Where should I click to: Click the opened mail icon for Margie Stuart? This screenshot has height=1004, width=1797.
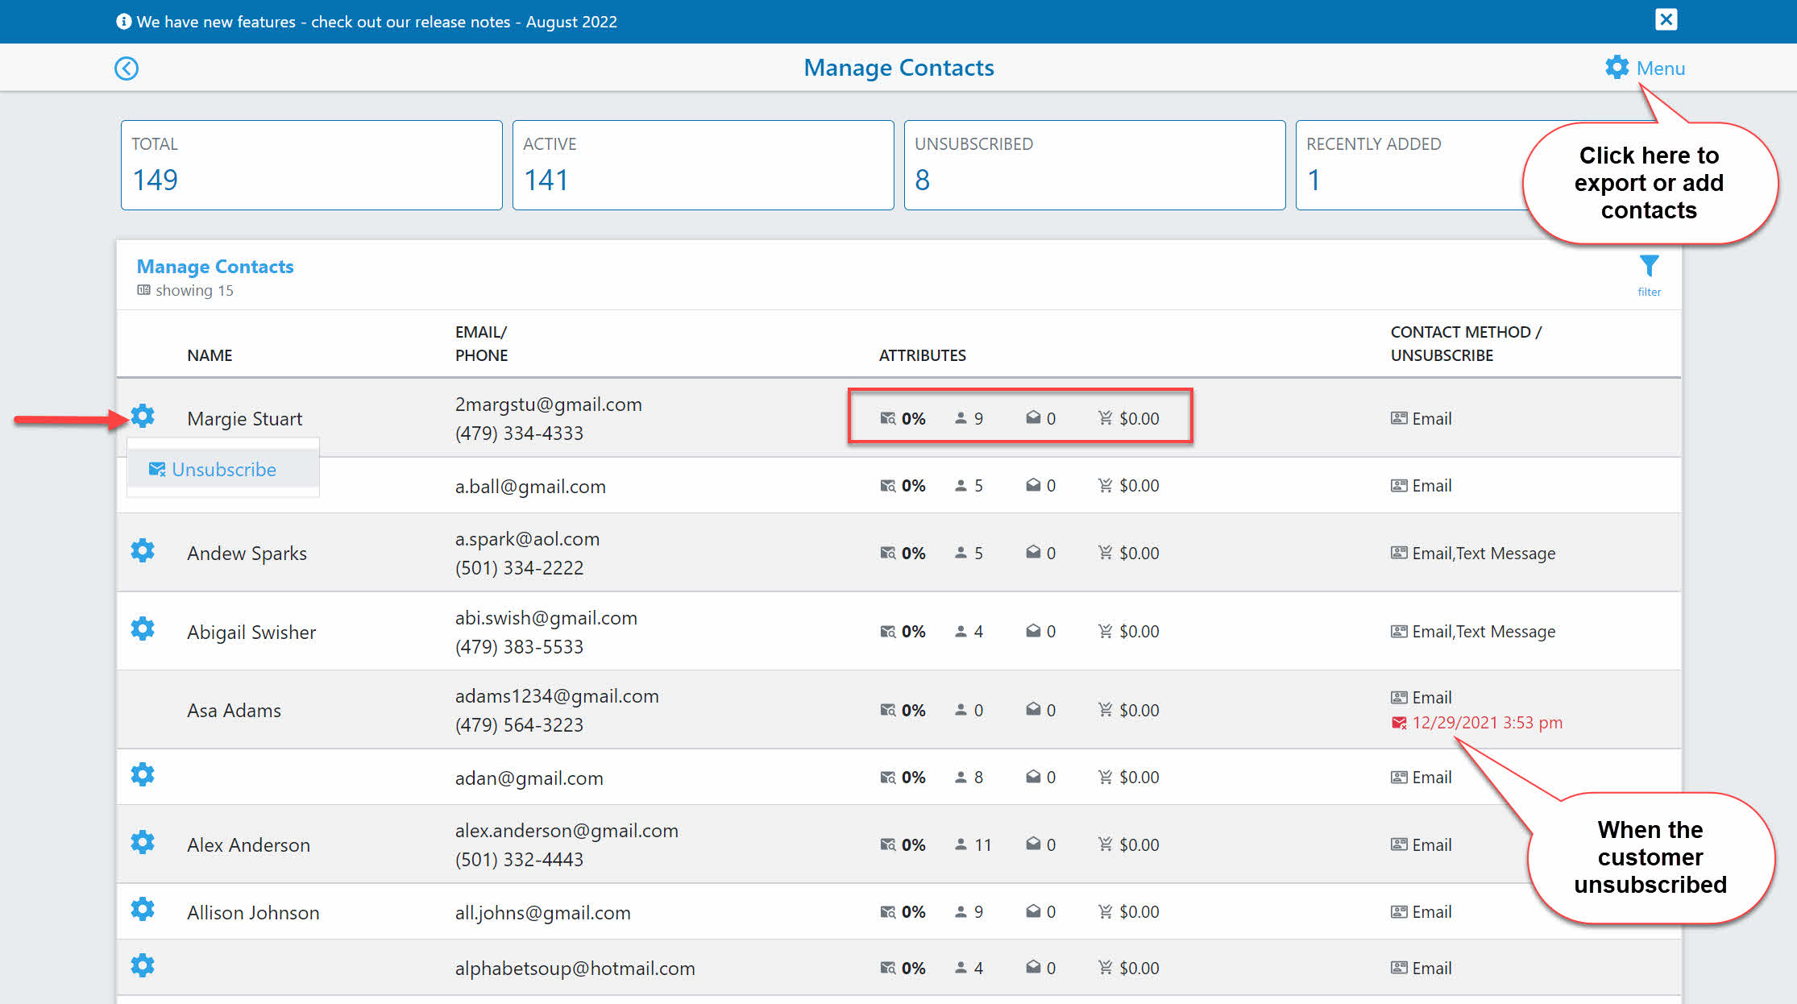1033,417
